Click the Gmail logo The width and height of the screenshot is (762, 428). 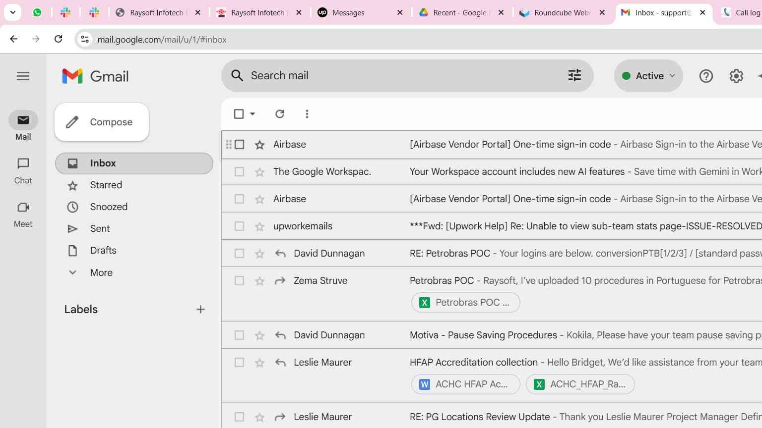click(x=95, y=76)
